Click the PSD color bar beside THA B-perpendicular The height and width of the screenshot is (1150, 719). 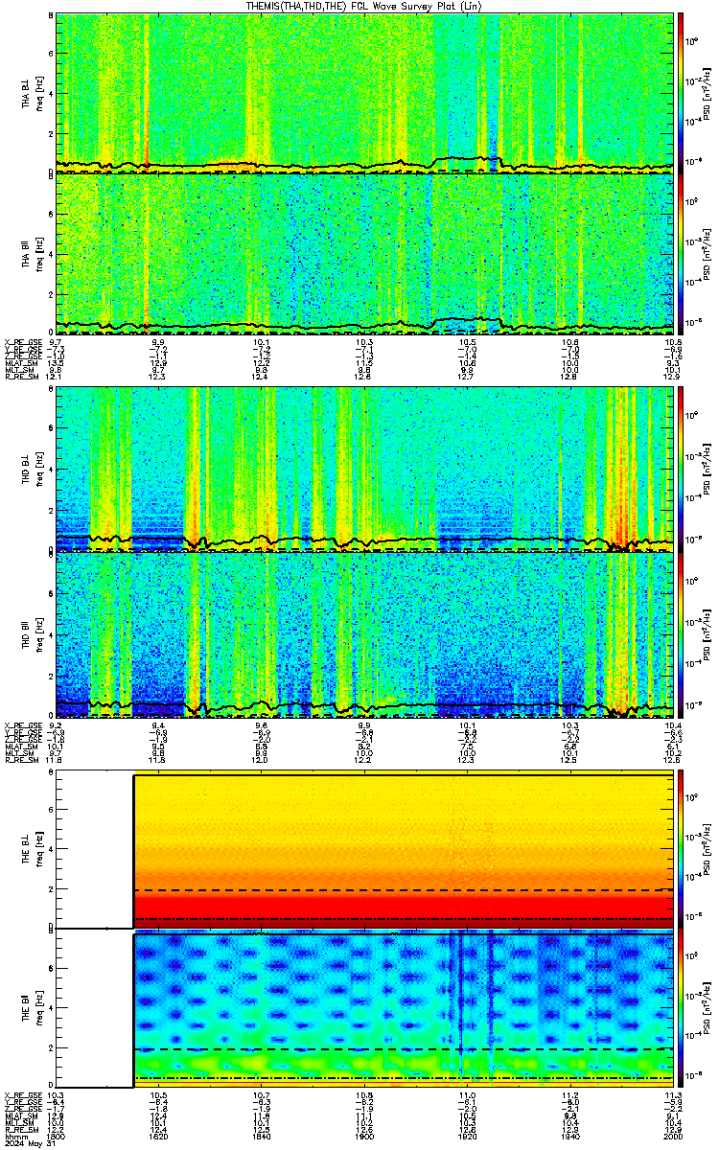(681, 93)
